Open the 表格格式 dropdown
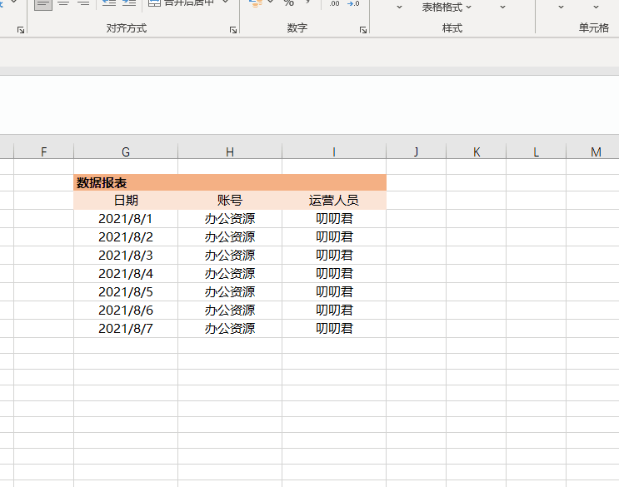This screenshot has width=619, height=487. 447,7
